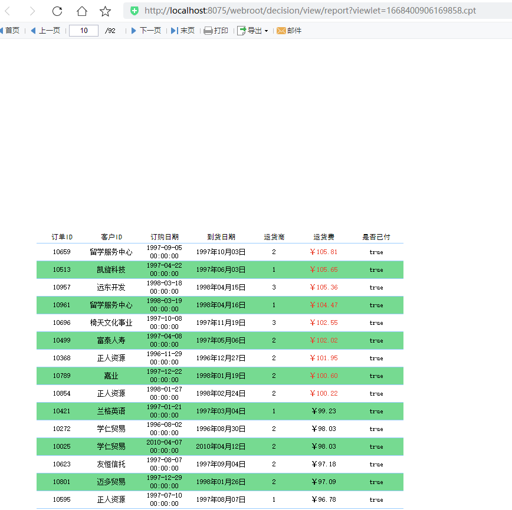512x510 pixels.
Task: Click customer 富泰人寿 cell
Action: 111,340
